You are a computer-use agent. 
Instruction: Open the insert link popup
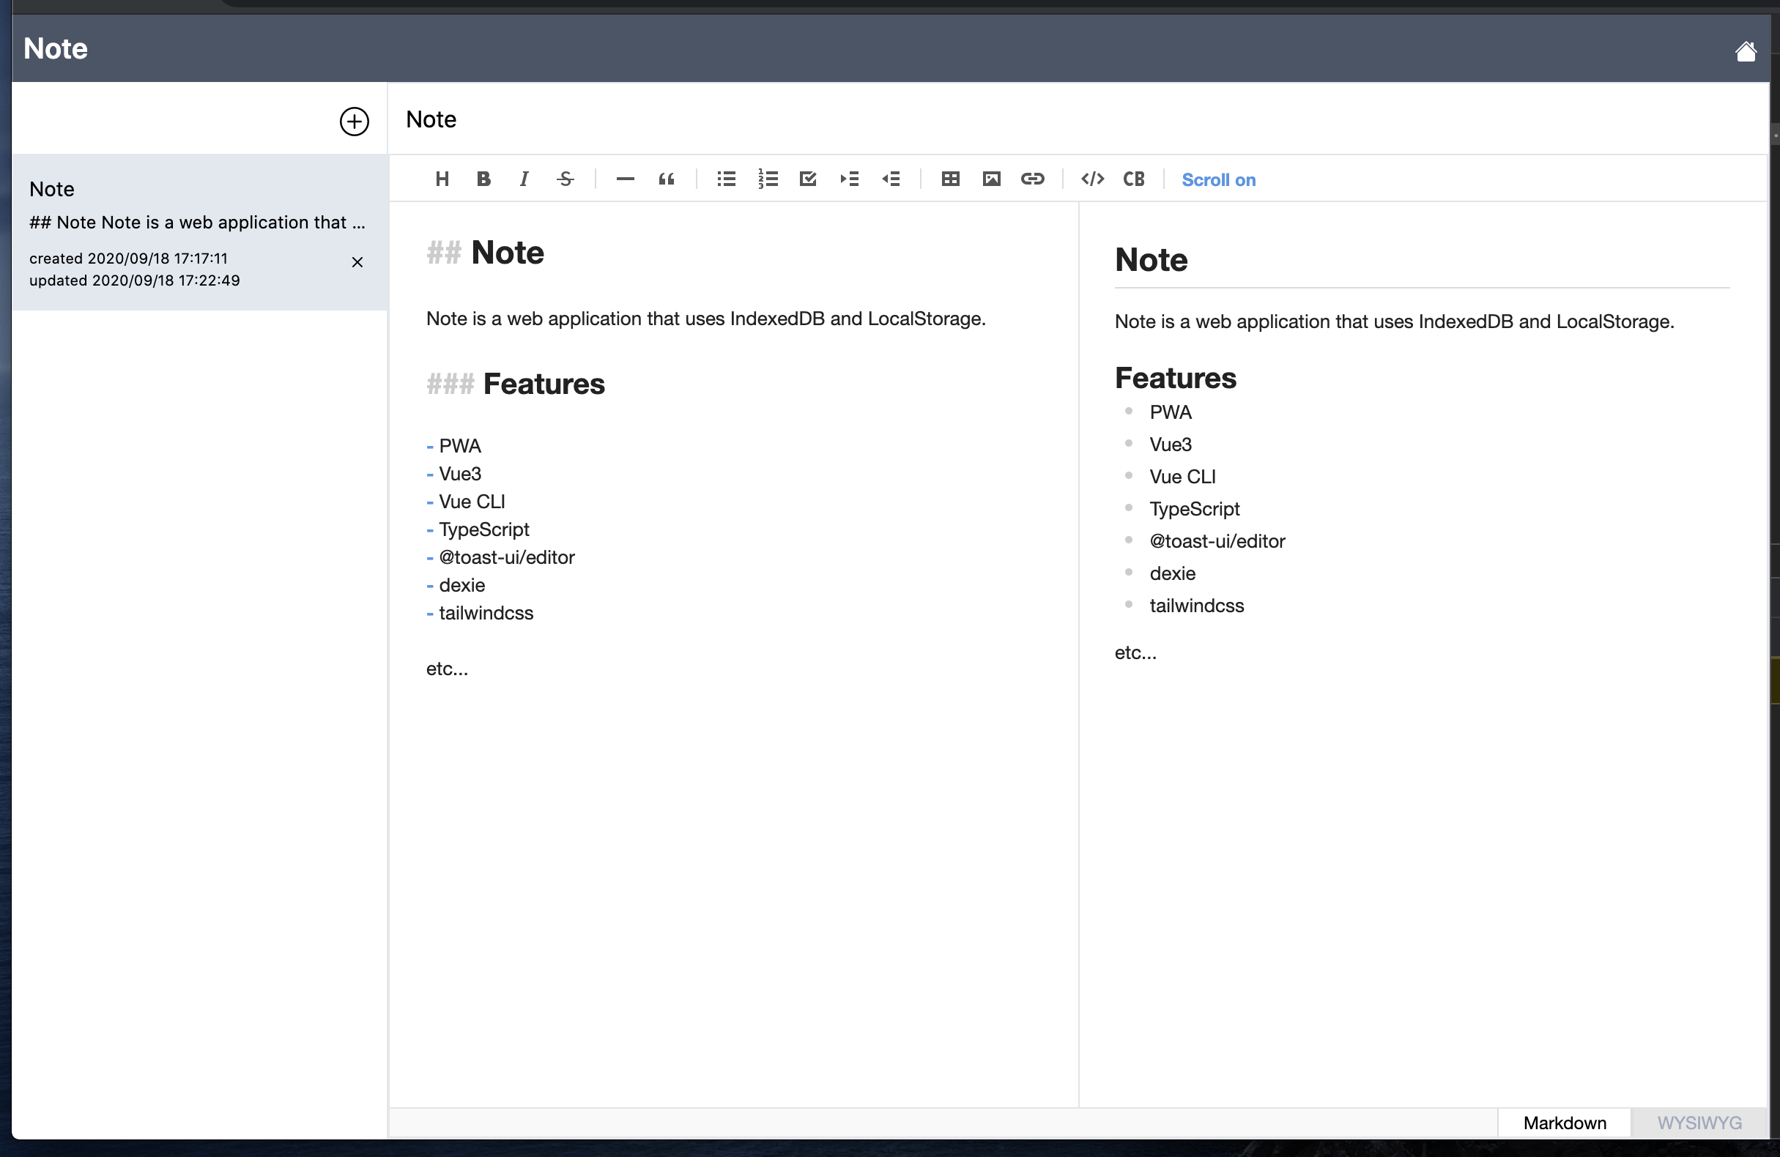(x=1032, y=179)
